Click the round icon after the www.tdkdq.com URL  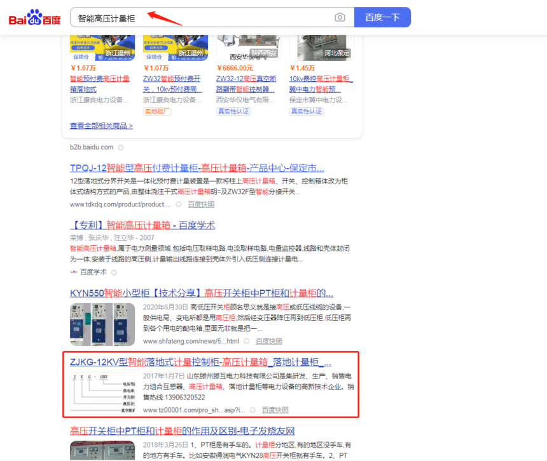click(179, 204)
